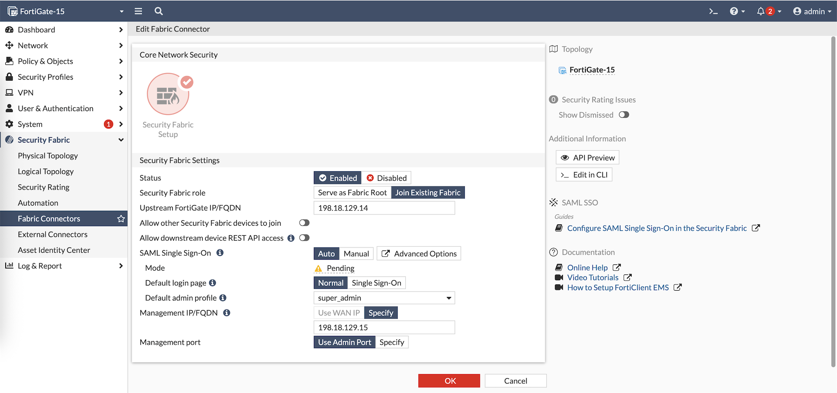Open Physical Topology in the sidebar

click(48, 156)
